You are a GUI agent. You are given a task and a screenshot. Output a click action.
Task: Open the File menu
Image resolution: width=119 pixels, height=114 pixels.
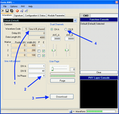(x=5, y=7)
